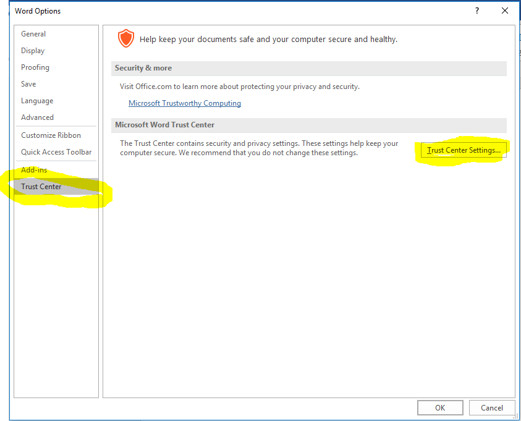Click the Trust Center Settings button
The width and height of the screenshot is (521, 421).
pos(464,150)
